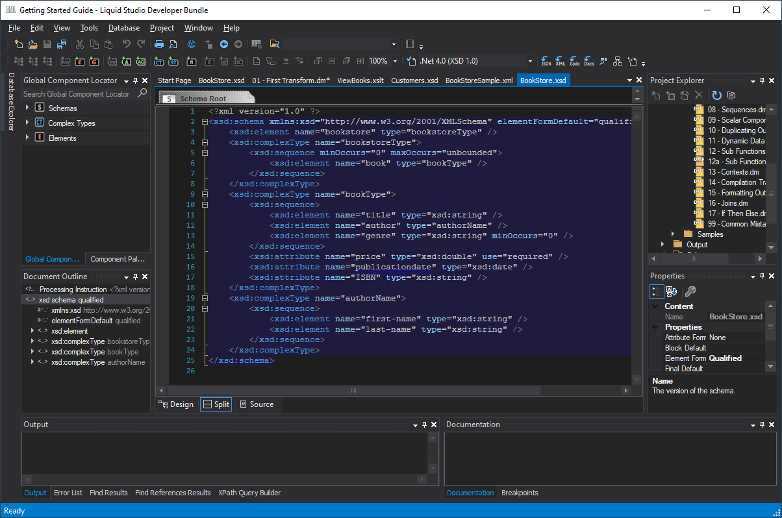Click the Open File folder icon
The width and height of the screenshot is (782, 518).
click(33, 44)
